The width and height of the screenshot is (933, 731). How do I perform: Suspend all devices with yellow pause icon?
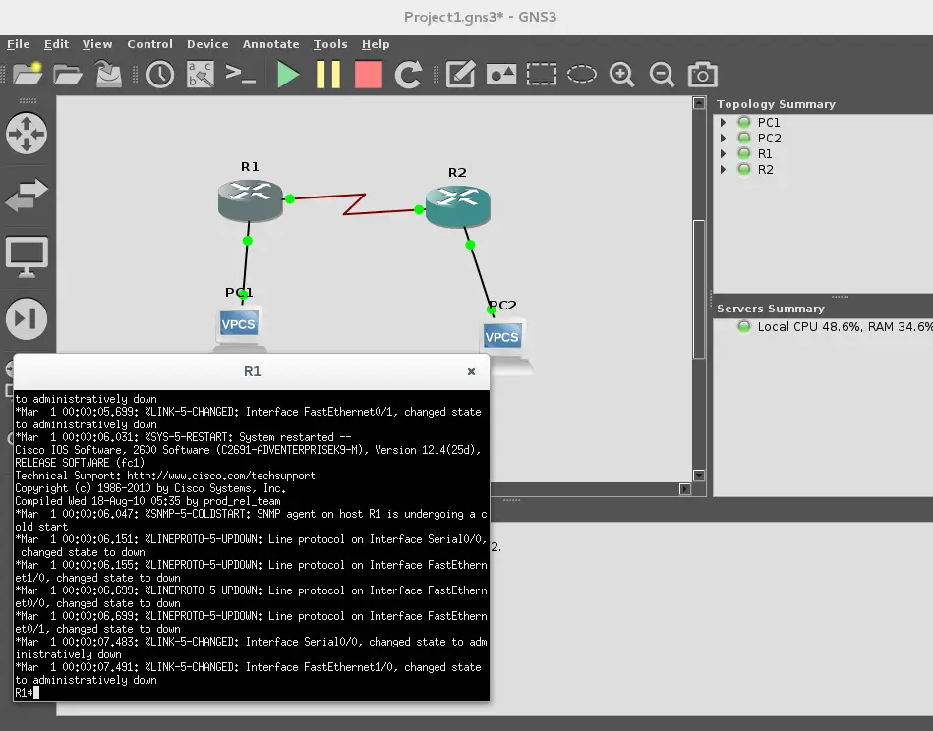(327, 75)
